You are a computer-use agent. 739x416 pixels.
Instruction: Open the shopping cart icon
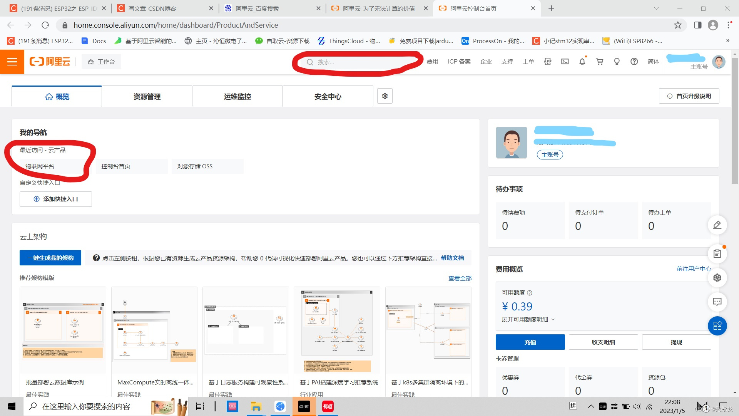click(599, 62)
